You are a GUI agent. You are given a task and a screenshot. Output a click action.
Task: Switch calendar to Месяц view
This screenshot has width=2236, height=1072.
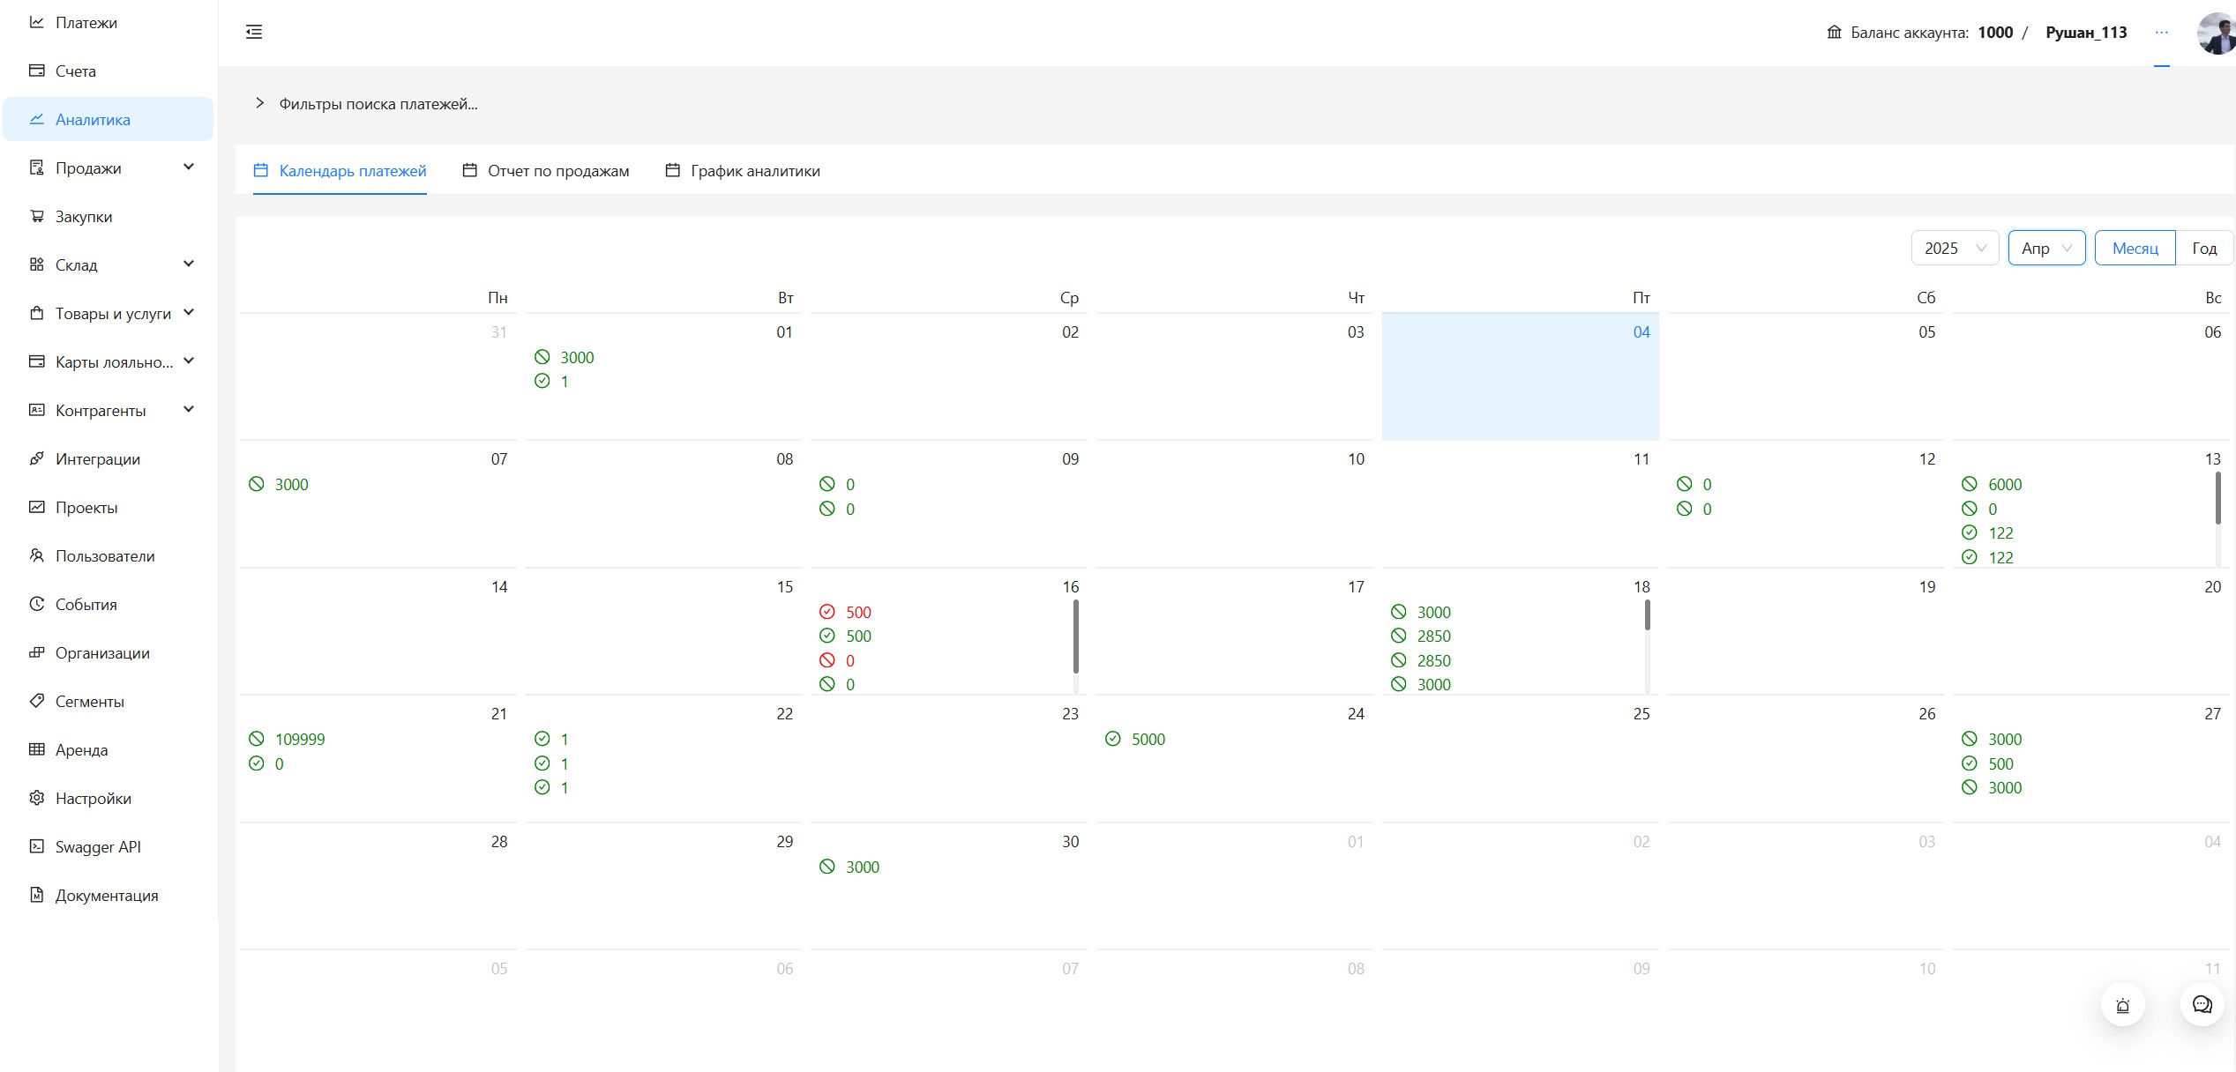coord(2135,249)
